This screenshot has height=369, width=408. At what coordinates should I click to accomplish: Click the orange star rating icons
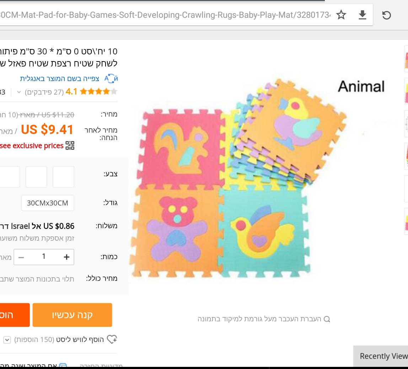coord(95,92)
